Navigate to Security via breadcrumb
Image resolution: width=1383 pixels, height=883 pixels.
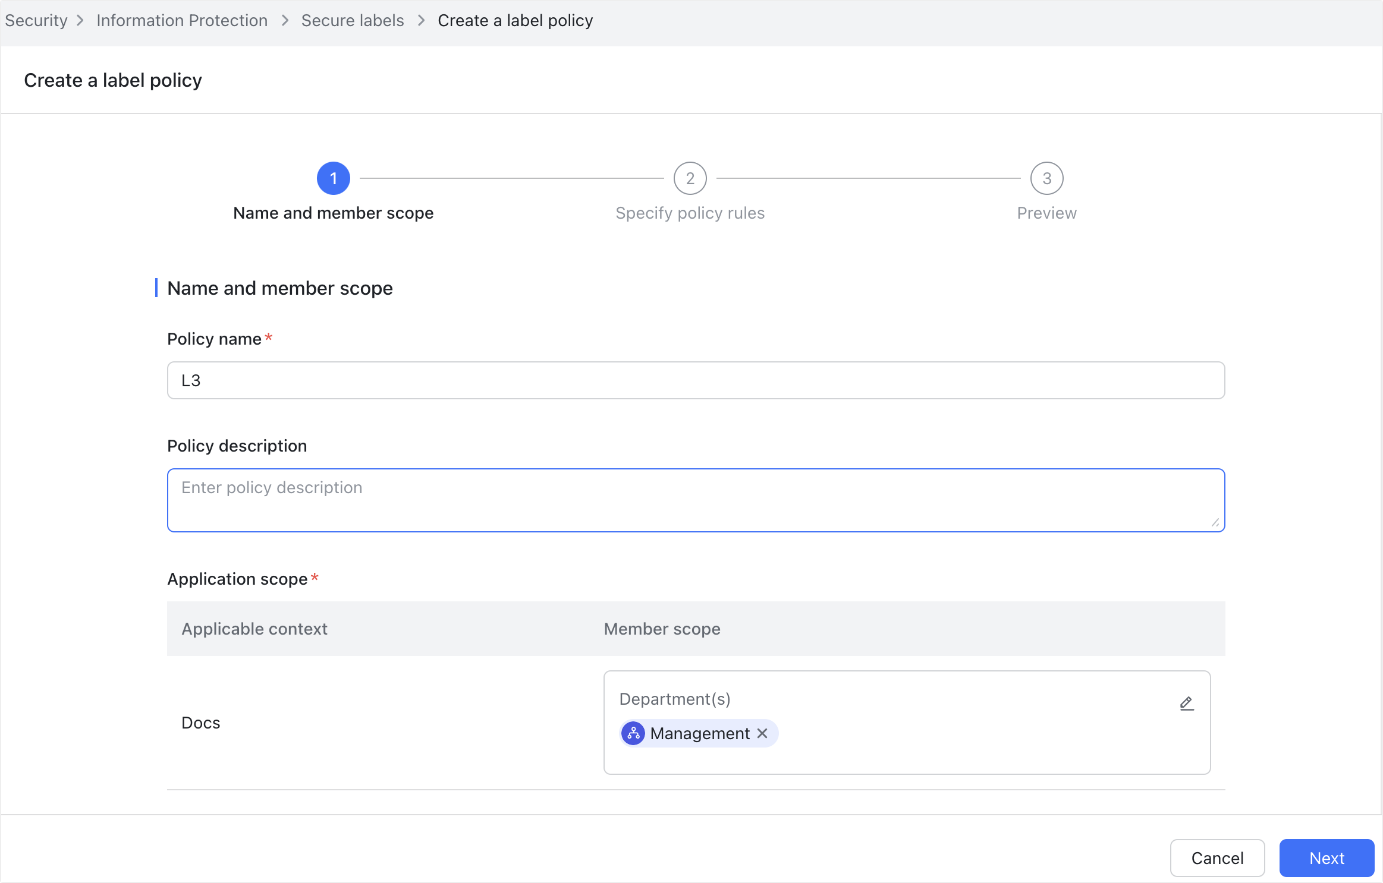pos(36,20)
